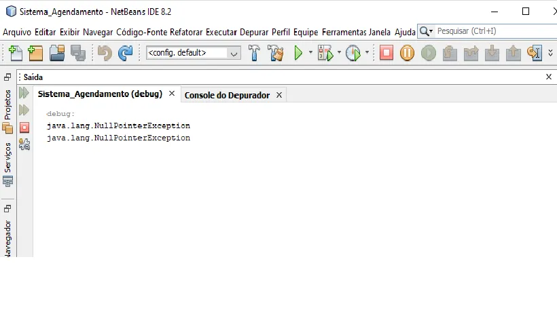Click the second NullPointerException output line
The height and width of the screenshot is (312, 557).
click(x=118, y=138)
